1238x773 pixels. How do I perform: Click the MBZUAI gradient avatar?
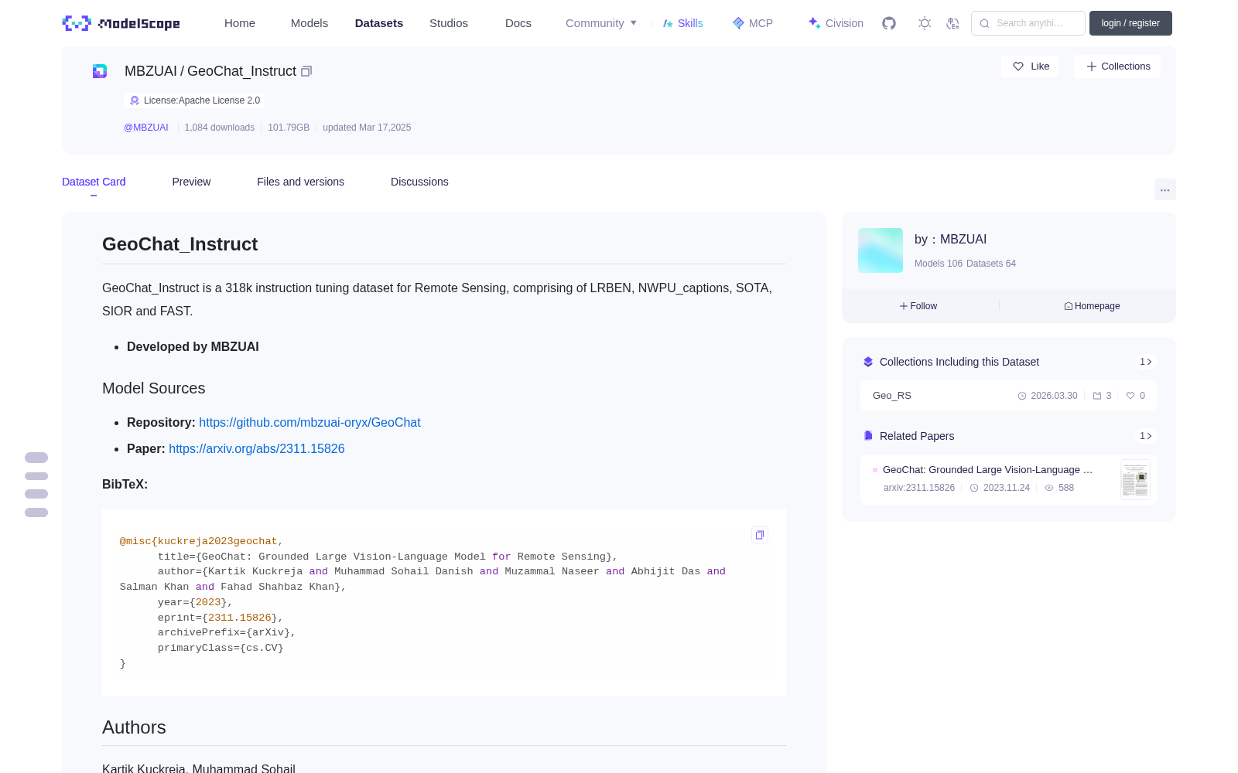coord(881,250)
